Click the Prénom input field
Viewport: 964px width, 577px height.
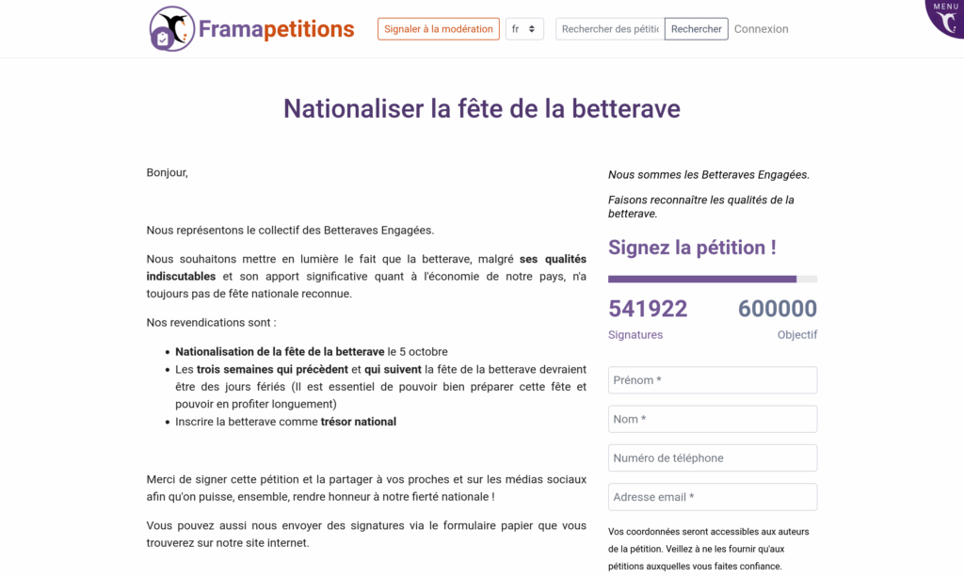point(712,380)
